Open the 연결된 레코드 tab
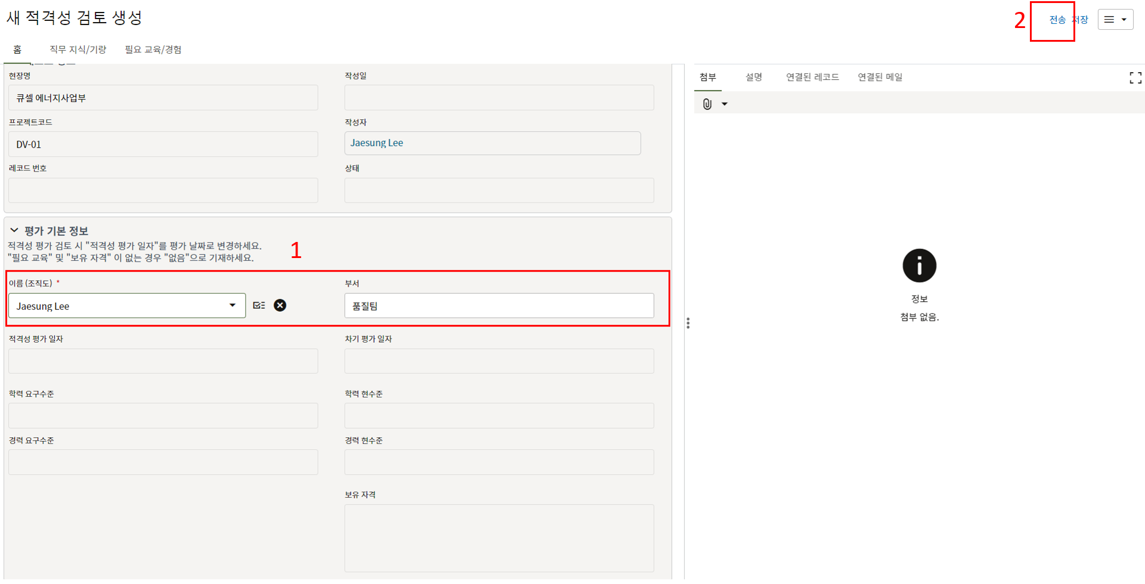The height and width of the screenshot is (584, 1145). 812,77
